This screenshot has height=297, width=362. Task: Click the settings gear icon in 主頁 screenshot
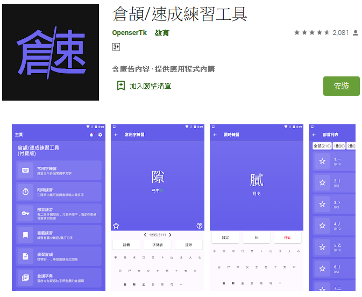[x=100, y=135]
